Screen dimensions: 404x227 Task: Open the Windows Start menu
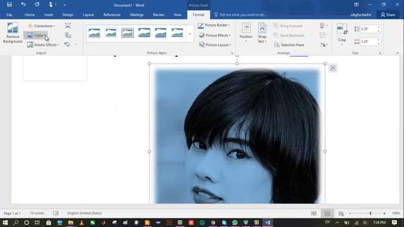coord(5,223)
